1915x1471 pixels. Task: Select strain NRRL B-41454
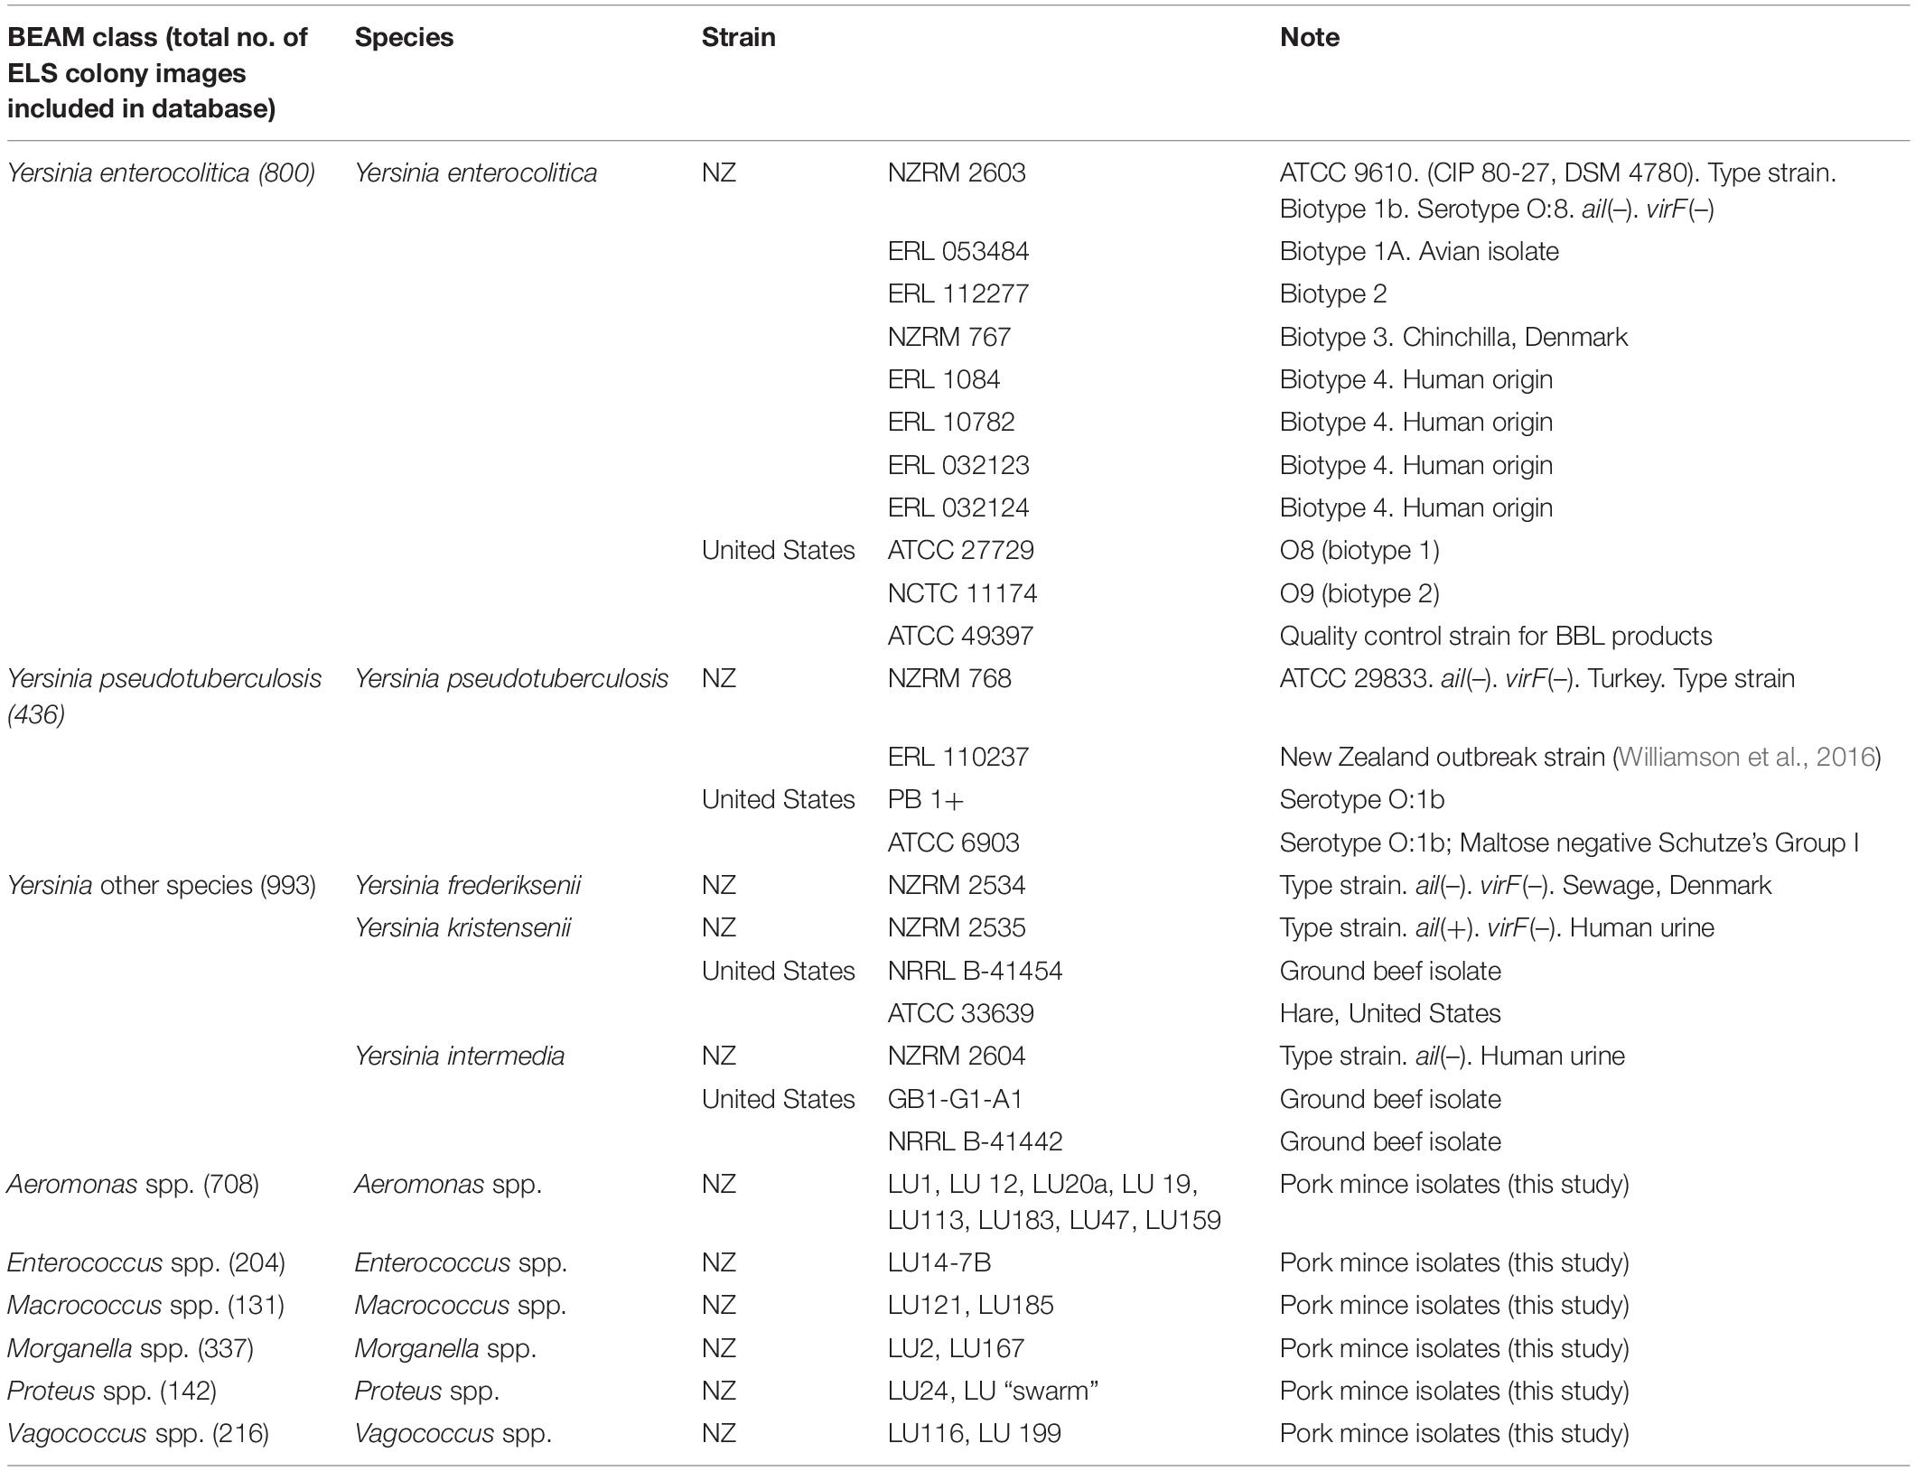975,971
